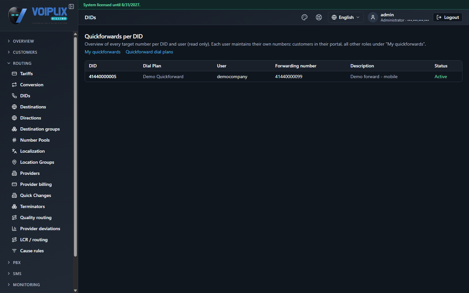
Task: Click the support lifebuoy icon
Action: click(x=319, y=17)
